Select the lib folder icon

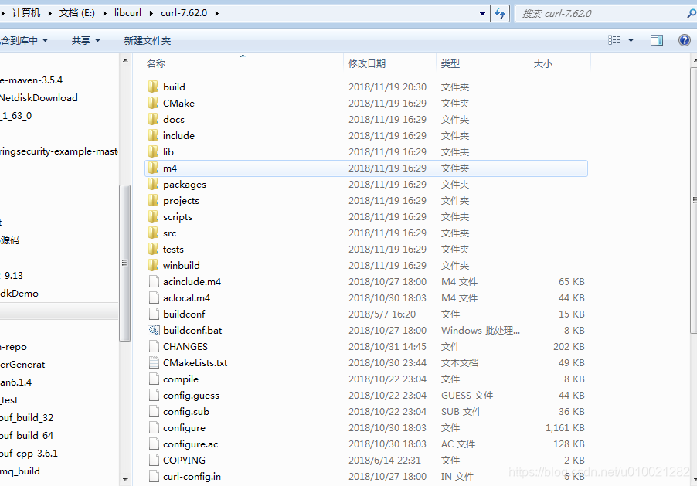tap(153, 151)
